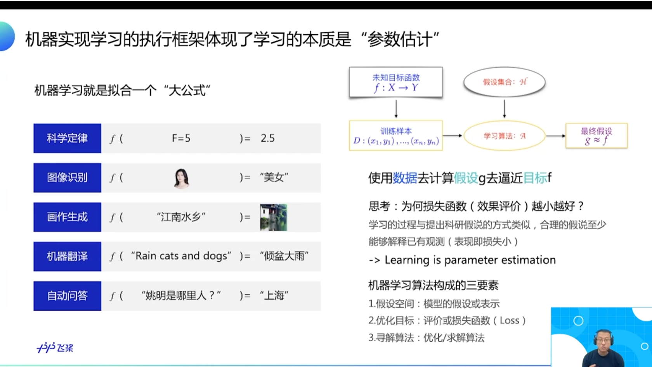
Task: Click the 训练样本 box in diagram
Action: click(396, 136)
